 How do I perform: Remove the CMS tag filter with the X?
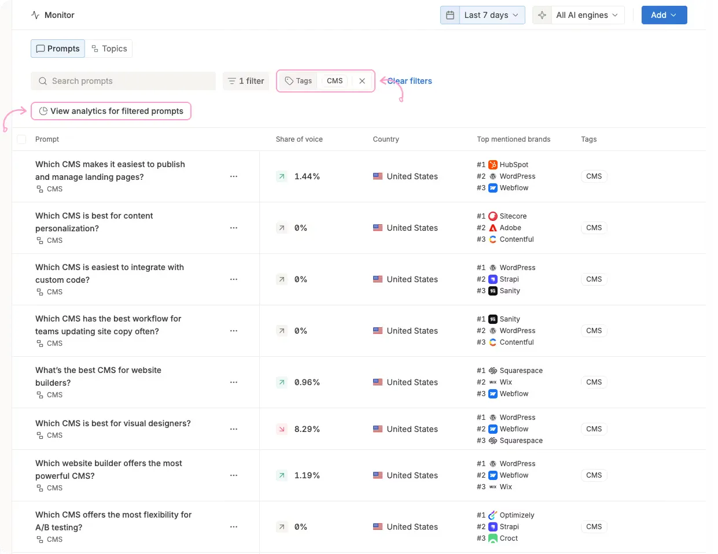[362, 81]
